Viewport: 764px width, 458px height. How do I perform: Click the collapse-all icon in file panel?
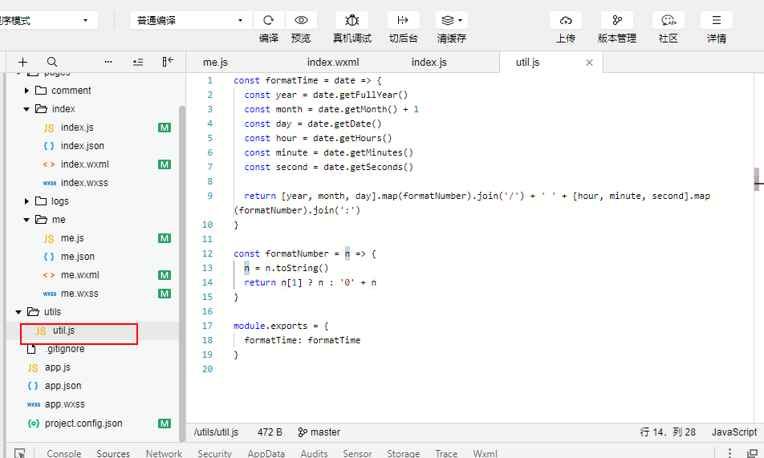(x=138, y=62)
